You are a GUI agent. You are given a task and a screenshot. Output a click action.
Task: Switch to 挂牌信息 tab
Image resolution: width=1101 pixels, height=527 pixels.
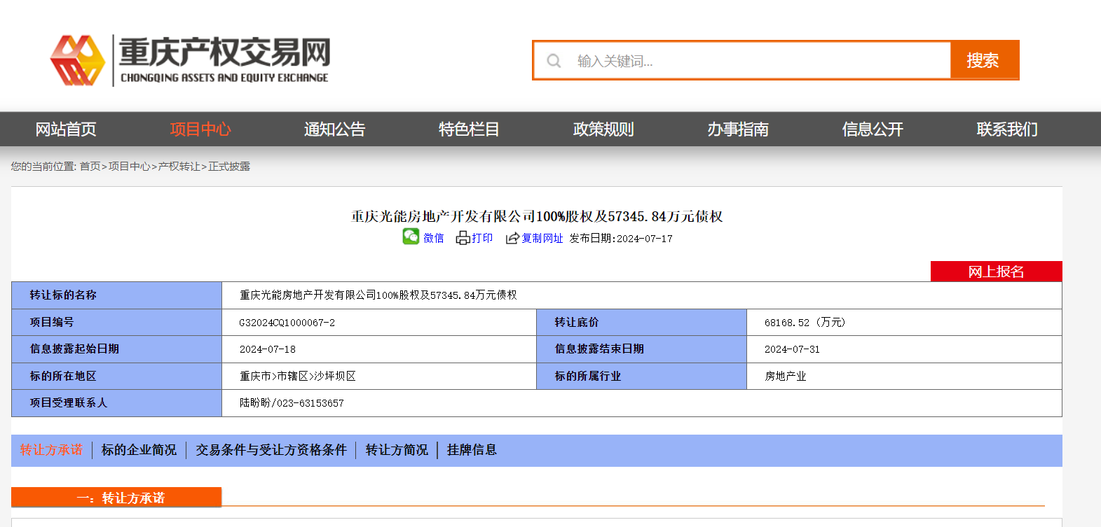[472, 450]
